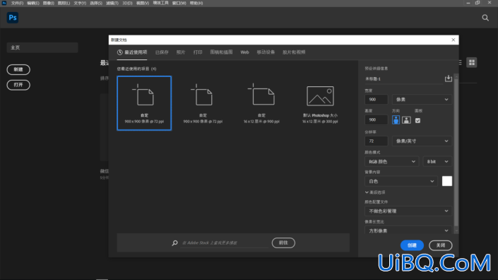The image size is (498, 280).
Task: Open color mode dropdown RGB 颜色
Action: tap(391, 162)
